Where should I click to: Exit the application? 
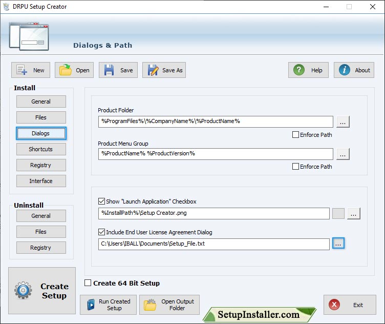[350, 305]
